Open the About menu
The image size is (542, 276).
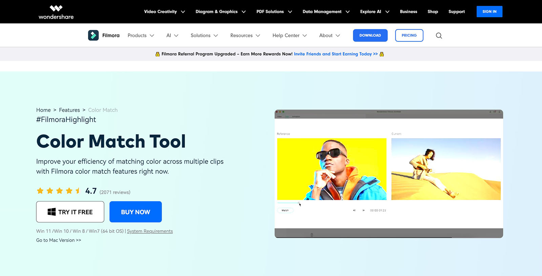point(330,36)
